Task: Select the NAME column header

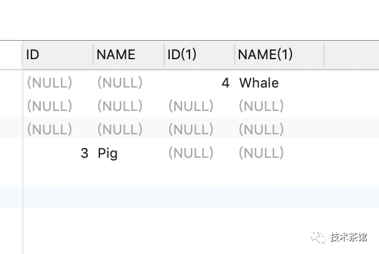Action: (x=128, y=55)
